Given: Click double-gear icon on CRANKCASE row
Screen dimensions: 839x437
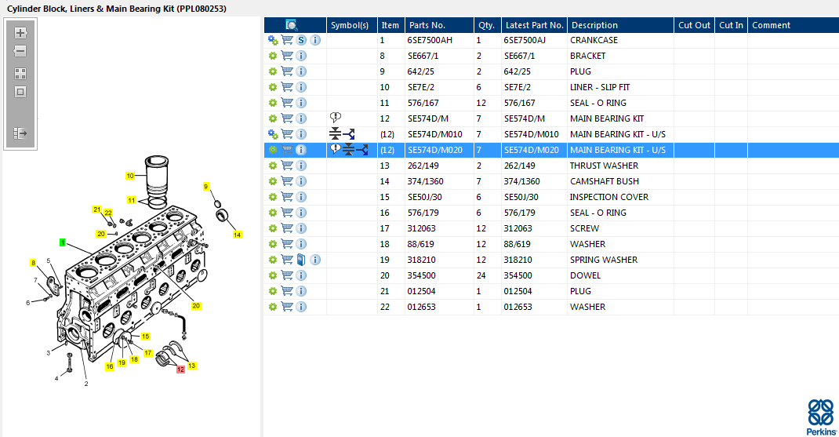Looking at the screenshot, I should coord(273,40).
